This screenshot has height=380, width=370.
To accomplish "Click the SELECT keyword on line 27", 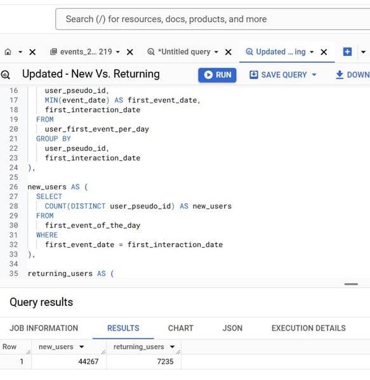I will pos(49,196).
